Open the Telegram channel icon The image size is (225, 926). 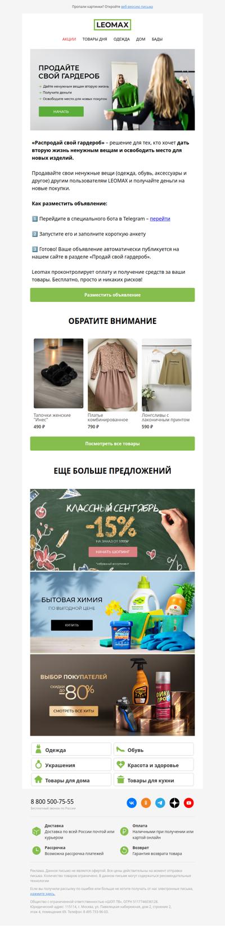[160, 803]
